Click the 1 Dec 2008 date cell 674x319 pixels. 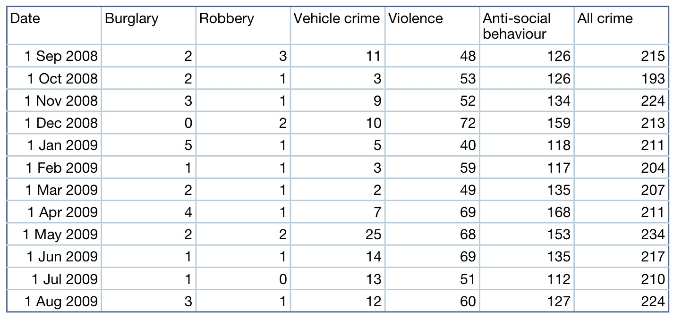pos(61,123)
